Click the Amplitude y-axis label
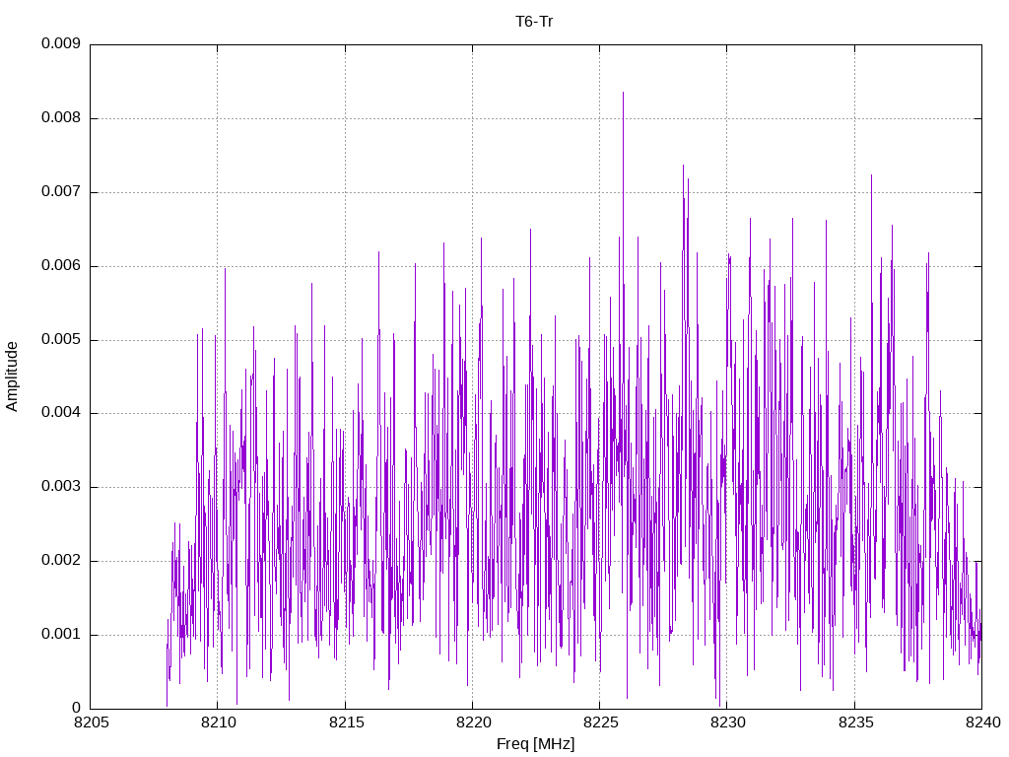This screenshot has height=757, width=1009. point(12,377)
